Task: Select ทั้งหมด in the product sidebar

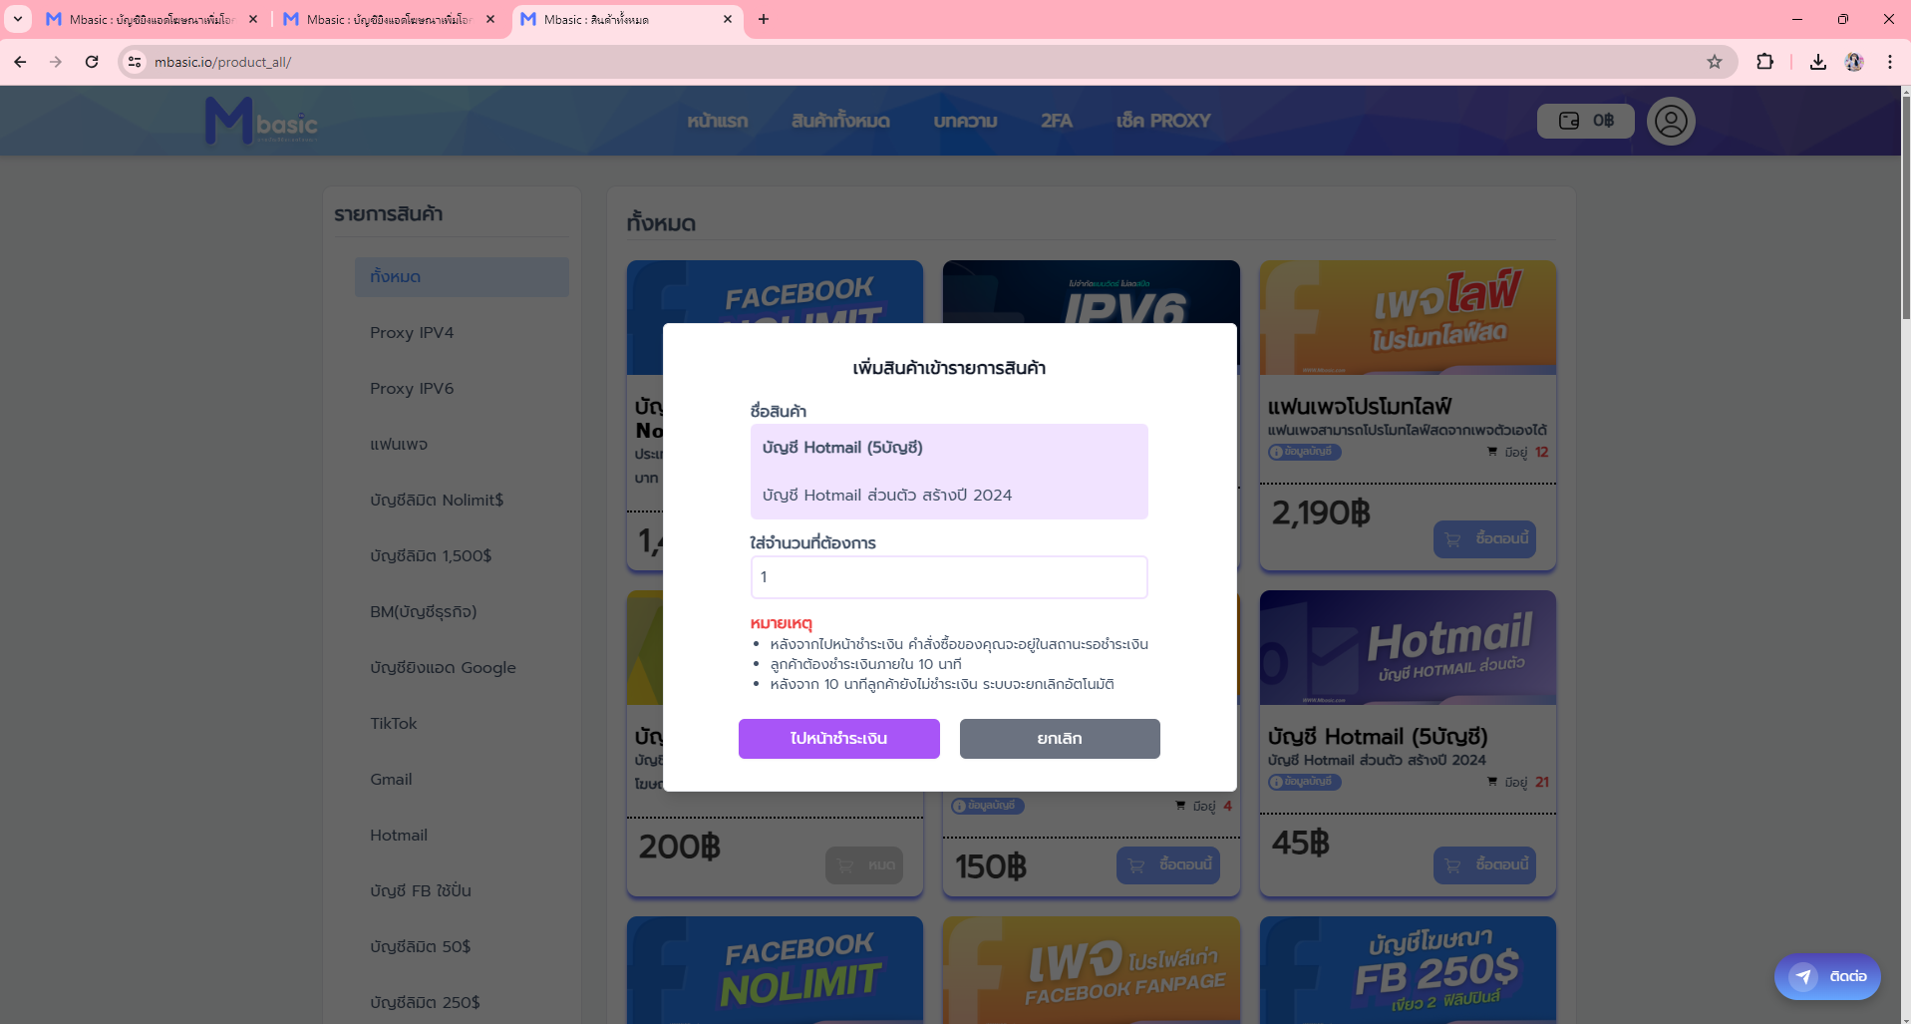Action: click(462, 277)
